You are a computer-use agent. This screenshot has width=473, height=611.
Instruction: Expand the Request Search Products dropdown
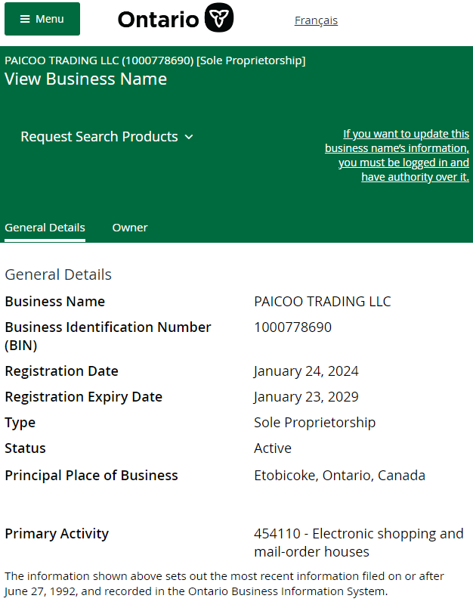[107, 137]
